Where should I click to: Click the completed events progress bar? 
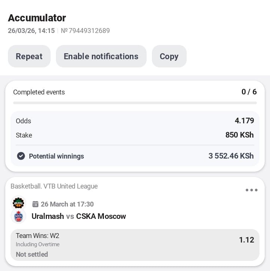[x=135, y=103]
